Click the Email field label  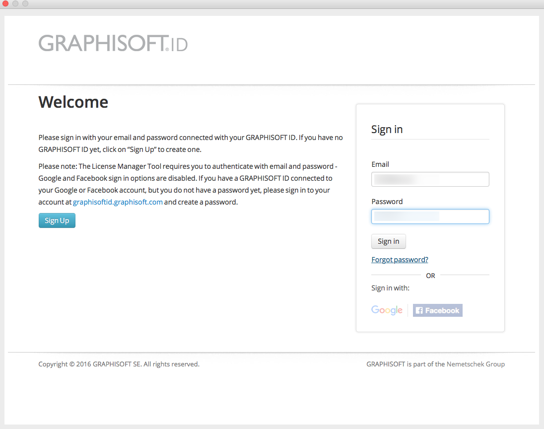380,164
